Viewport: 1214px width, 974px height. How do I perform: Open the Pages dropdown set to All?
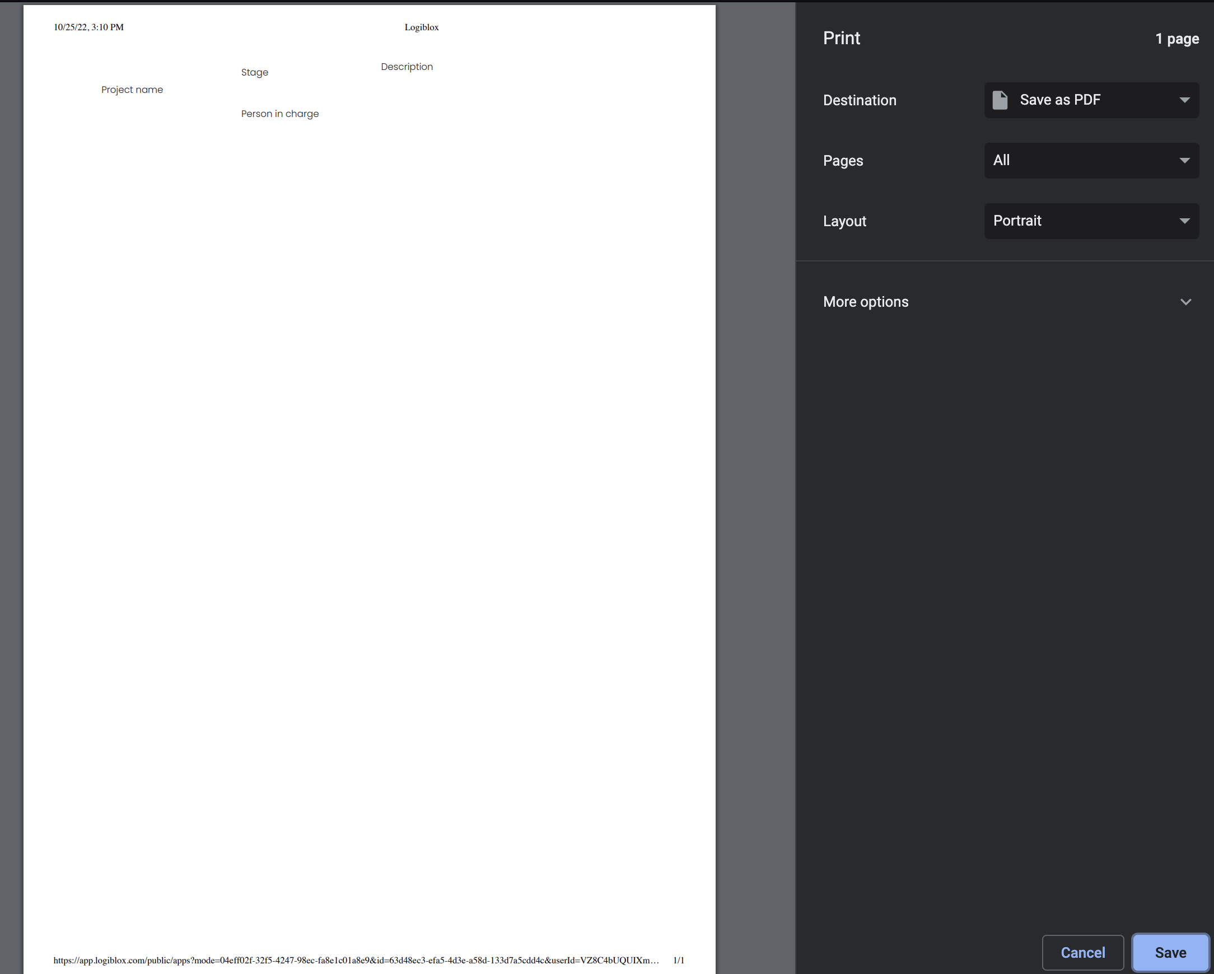[1090, 161]
